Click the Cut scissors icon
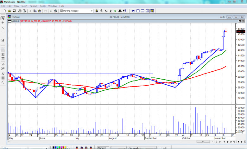247x149 pixels. [x=30, y=11]
